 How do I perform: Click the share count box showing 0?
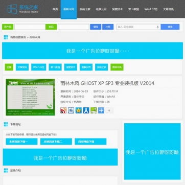(109, 110)
